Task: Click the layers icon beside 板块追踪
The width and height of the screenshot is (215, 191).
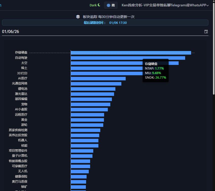Action: tap(78, 17)
